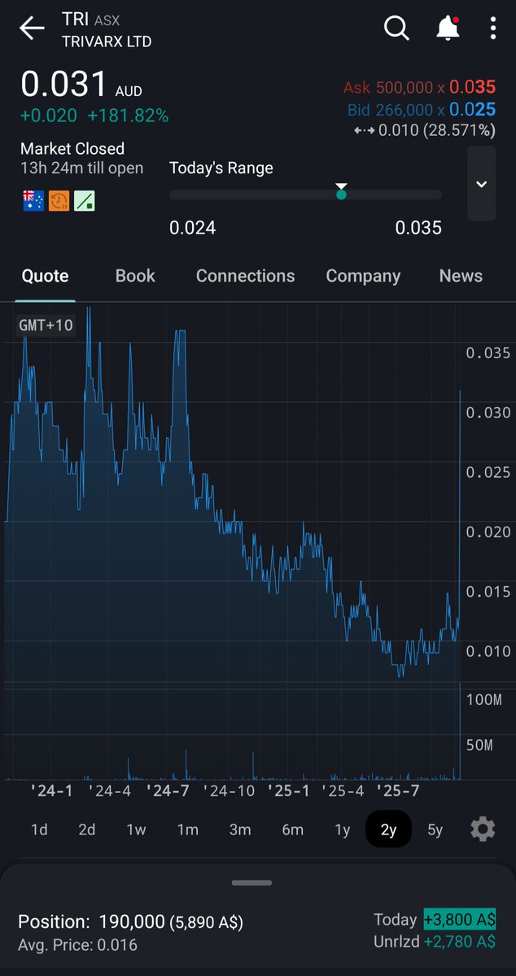Tap the last price 0.031
The height and width of the screenshot is (976, 516).
tap(64, 83)
